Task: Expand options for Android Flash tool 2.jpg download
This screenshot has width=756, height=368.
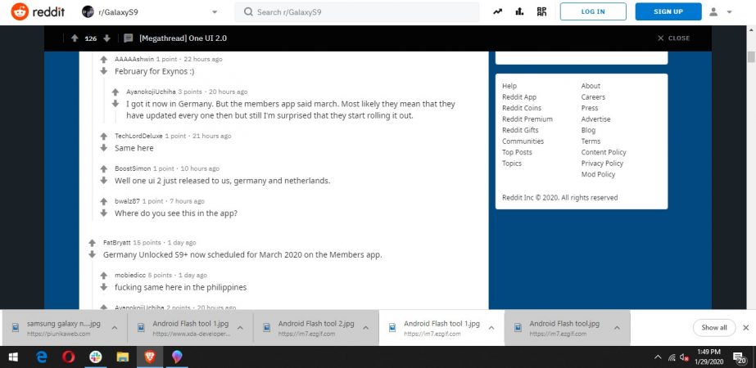Action: click(x=366, y=328)
